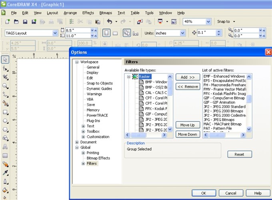Screen dimensions: 272x200
Task: Click the Save disk icon
Action: (x=25, y=22)
